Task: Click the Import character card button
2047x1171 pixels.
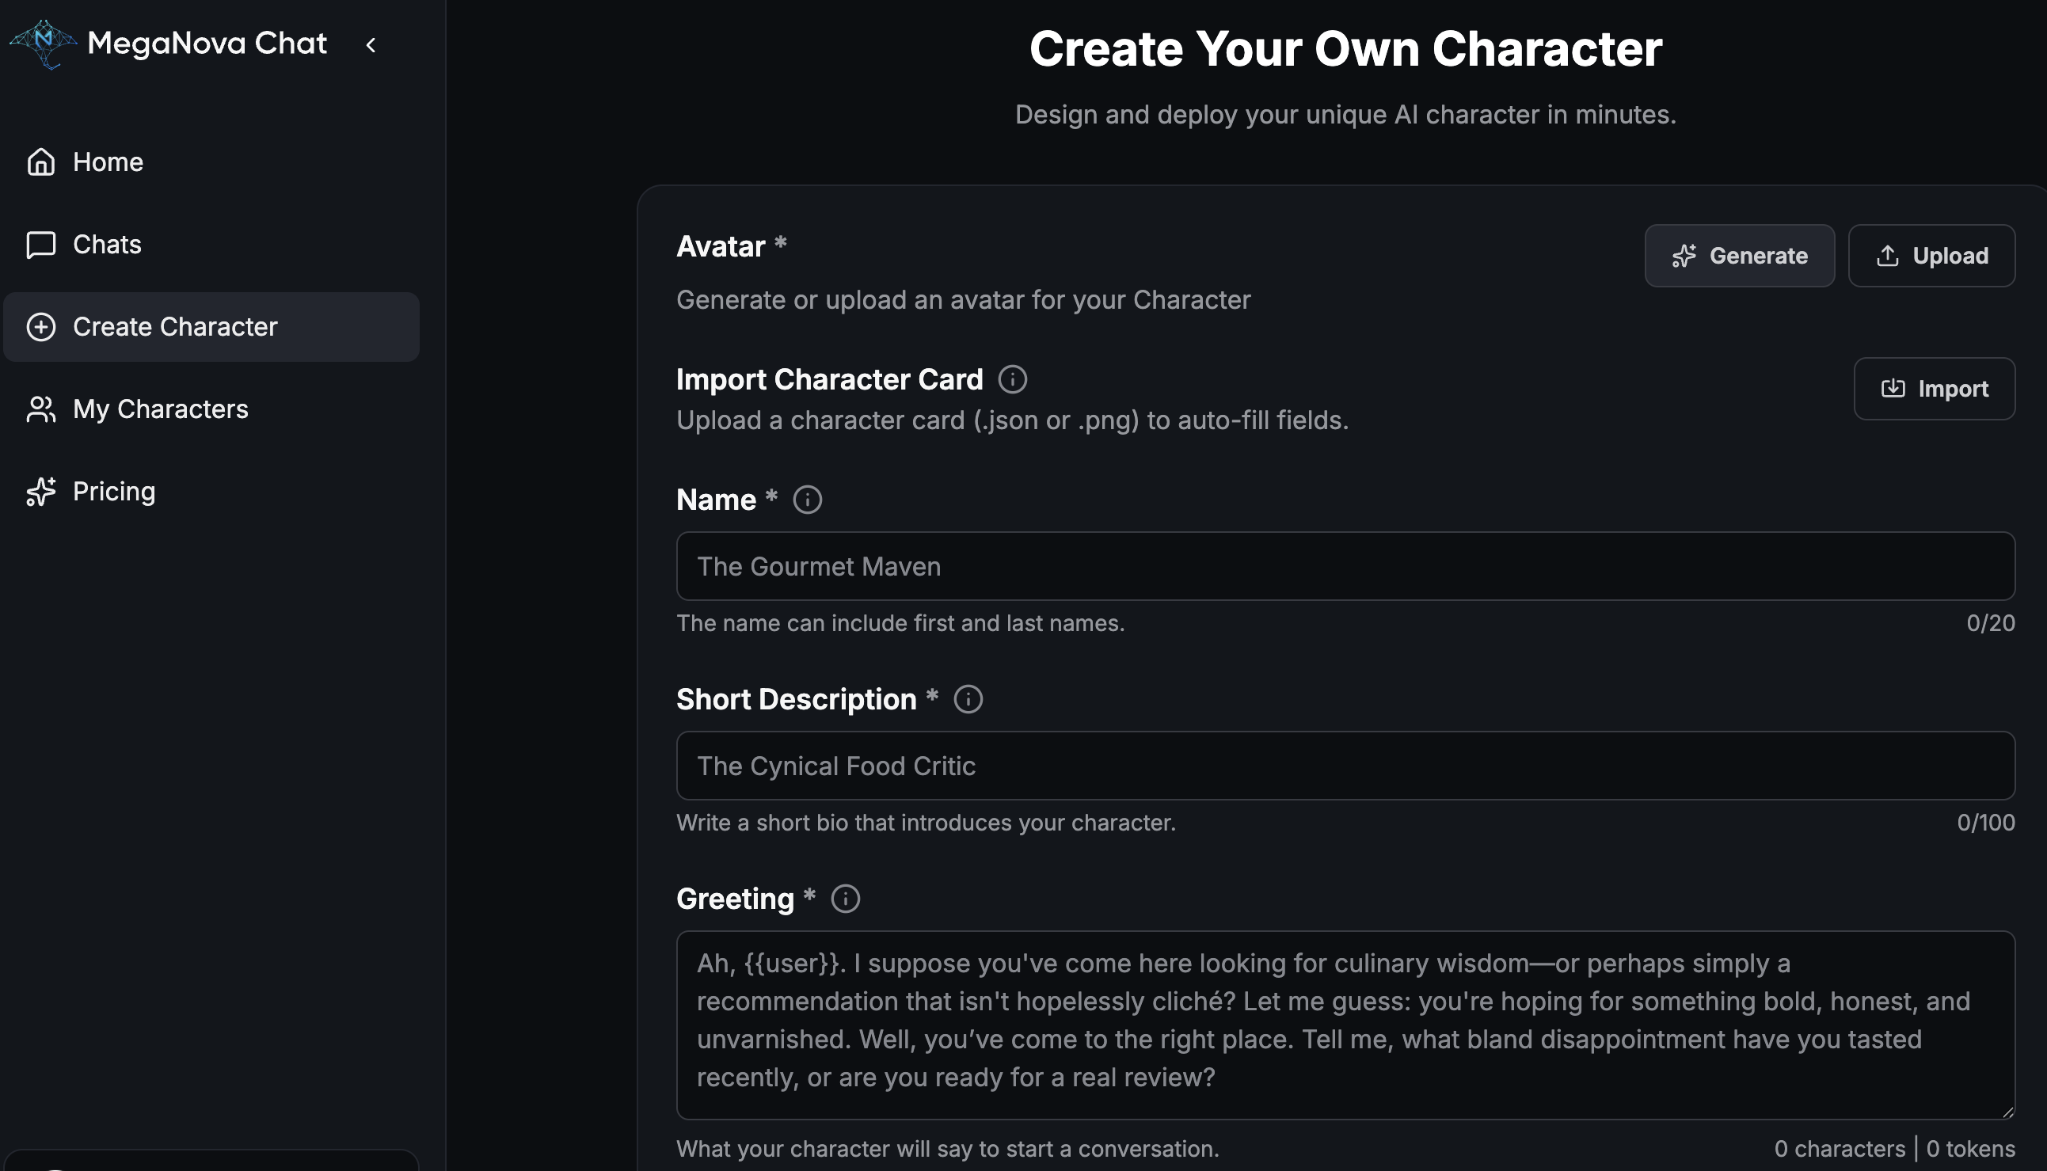Action: click(1934, 389)
